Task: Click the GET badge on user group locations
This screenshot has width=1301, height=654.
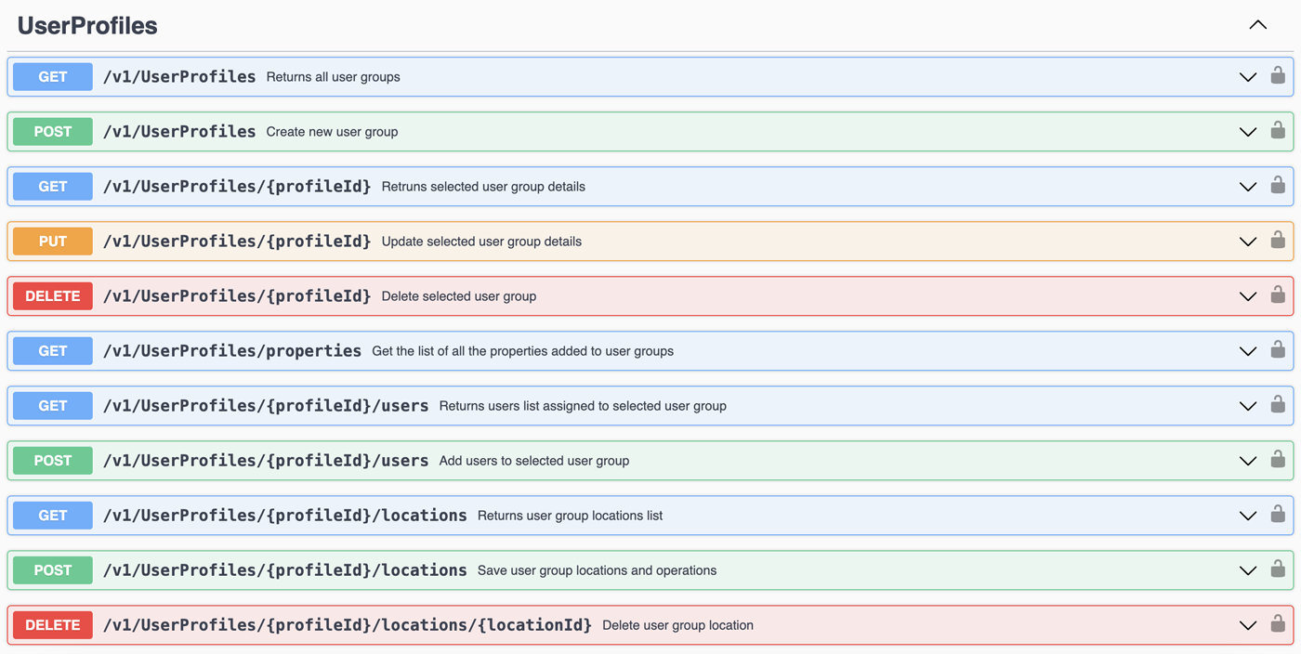Action: tap(52, 515)
